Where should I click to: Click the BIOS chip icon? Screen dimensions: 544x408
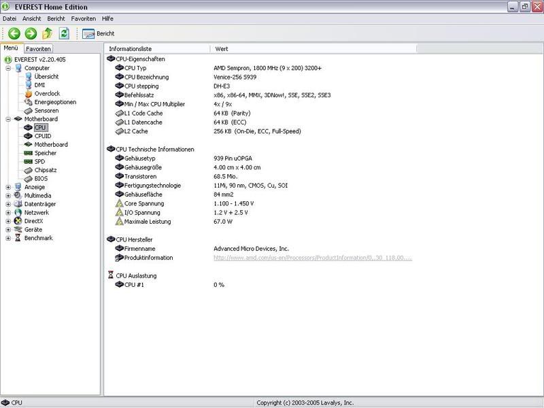(x=29, y=179)
